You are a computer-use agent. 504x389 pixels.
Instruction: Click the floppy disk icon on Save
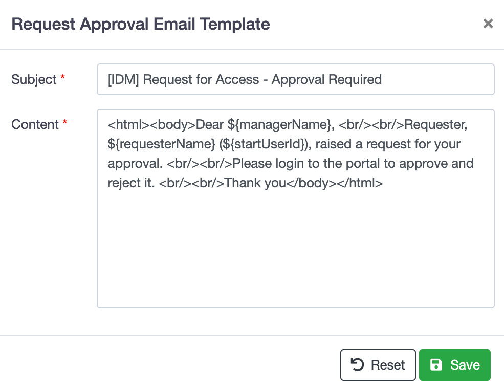click(436, 365)
